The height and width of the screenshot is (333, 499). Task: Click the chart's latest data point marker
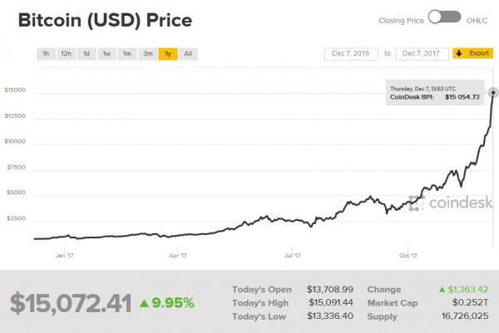(x=493, y=91)
